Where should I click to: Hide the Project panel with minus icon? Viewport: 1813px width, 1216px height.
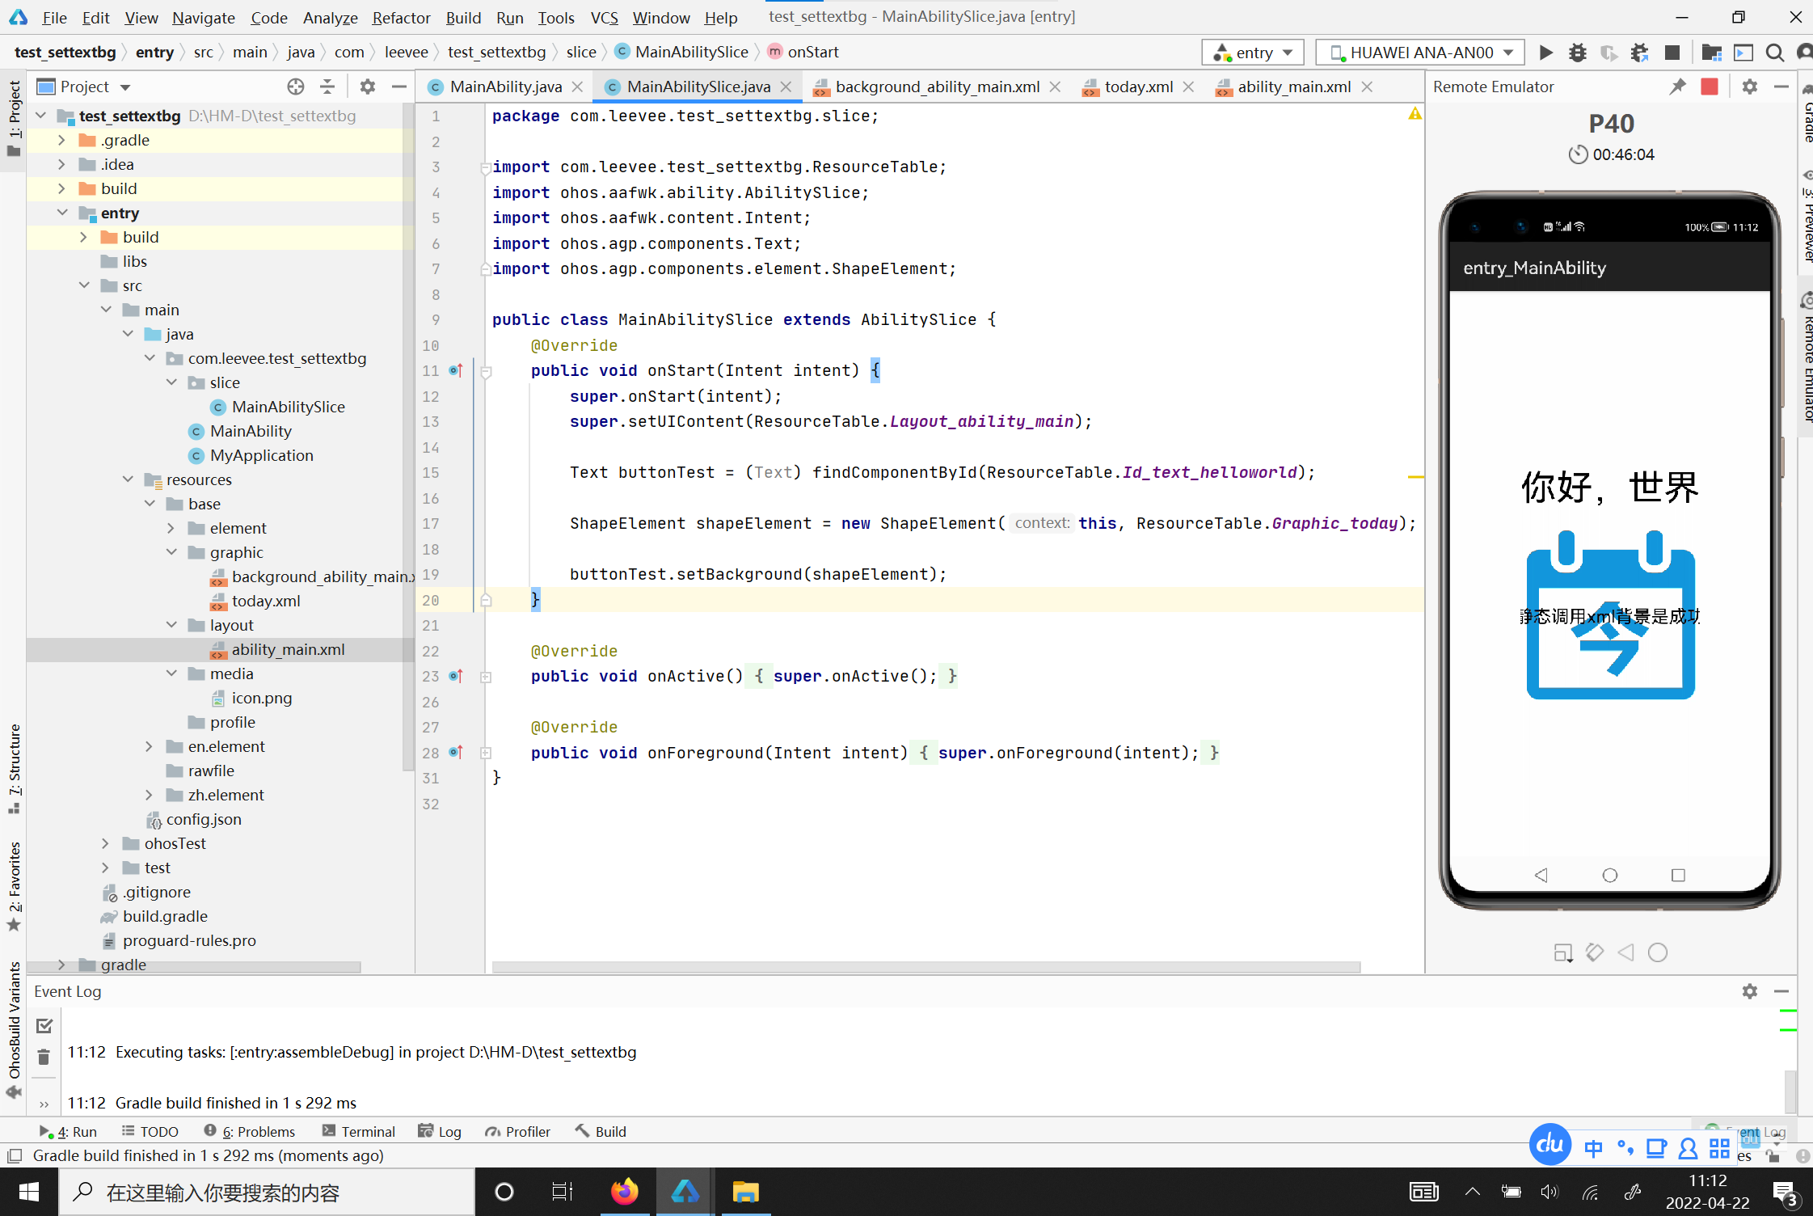(398, 87)
